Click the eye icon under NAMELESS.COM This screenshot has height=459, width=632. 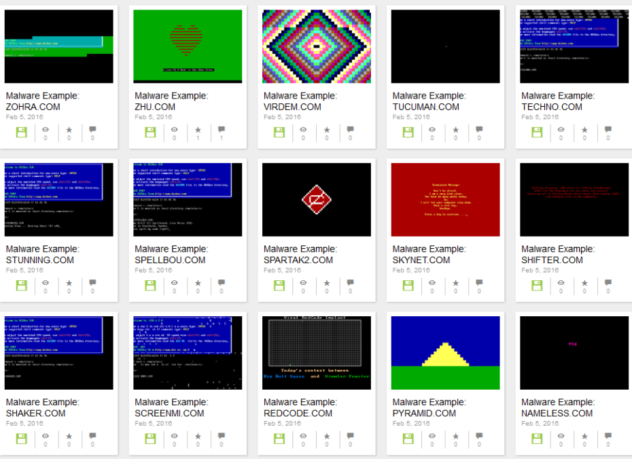[561, 435]
